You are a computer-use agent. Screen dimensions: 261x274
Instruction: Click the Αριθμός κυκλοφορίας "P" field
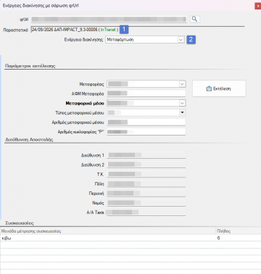coord(146,132)
